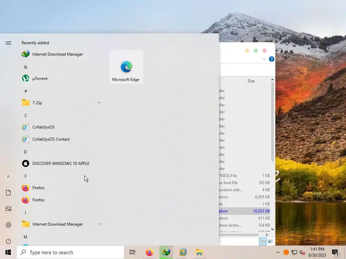Click the 'M' letter heading
Image resolution: width=346 pixels, height=259 pixels.
[x=25, y=237]
